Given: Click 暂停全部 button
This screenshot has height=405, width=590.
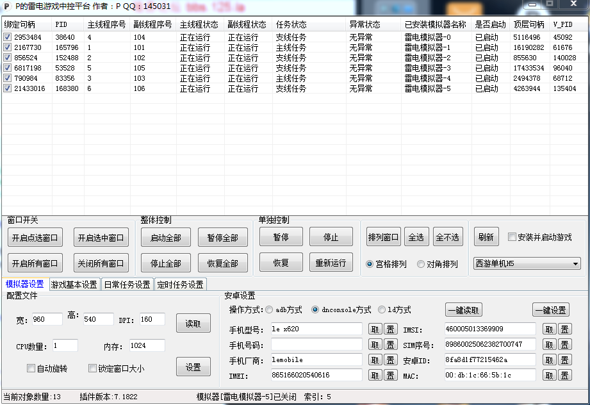Looking at the screenshot, I should 223,238.
